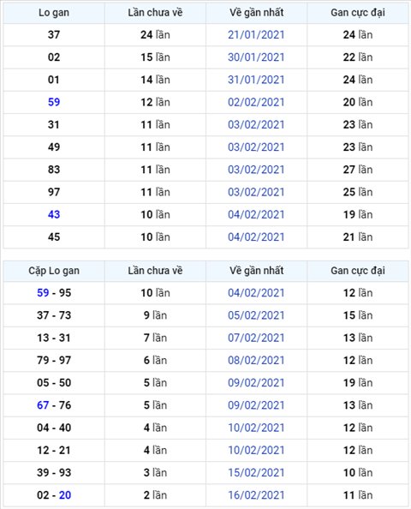This screenshot has width=411, height=509.
Task: Click blue 67 in pair 67 - 76
Action: click(43, 405)
